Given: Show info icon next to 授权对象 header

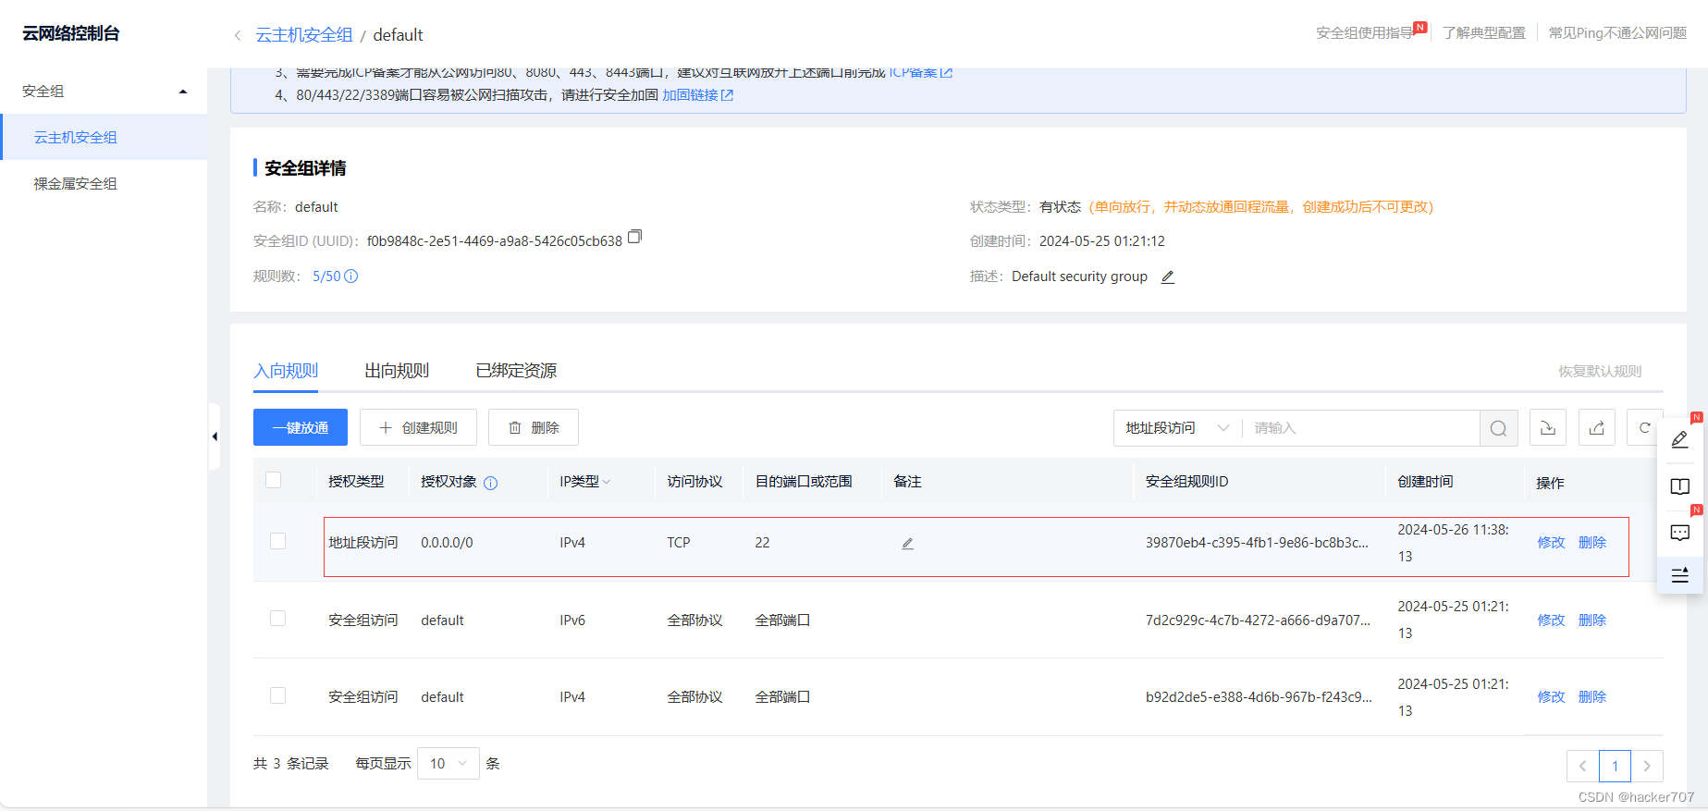Looking at the screenshot, I should click(491, 483).
